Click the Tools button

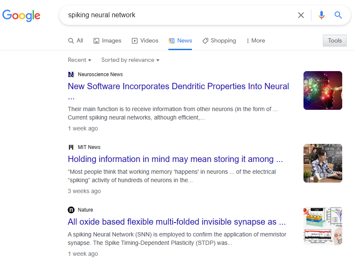click(x=335, y=41)
